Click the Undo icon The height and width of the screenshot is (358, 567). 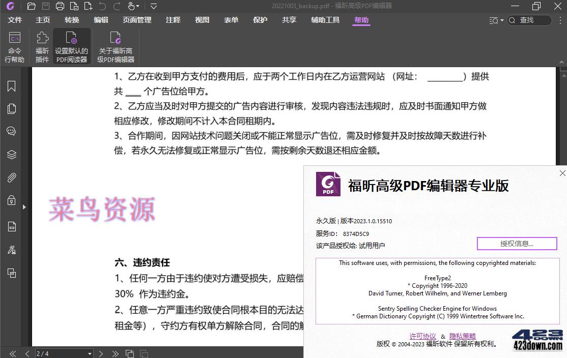click(x=102, y=6)
